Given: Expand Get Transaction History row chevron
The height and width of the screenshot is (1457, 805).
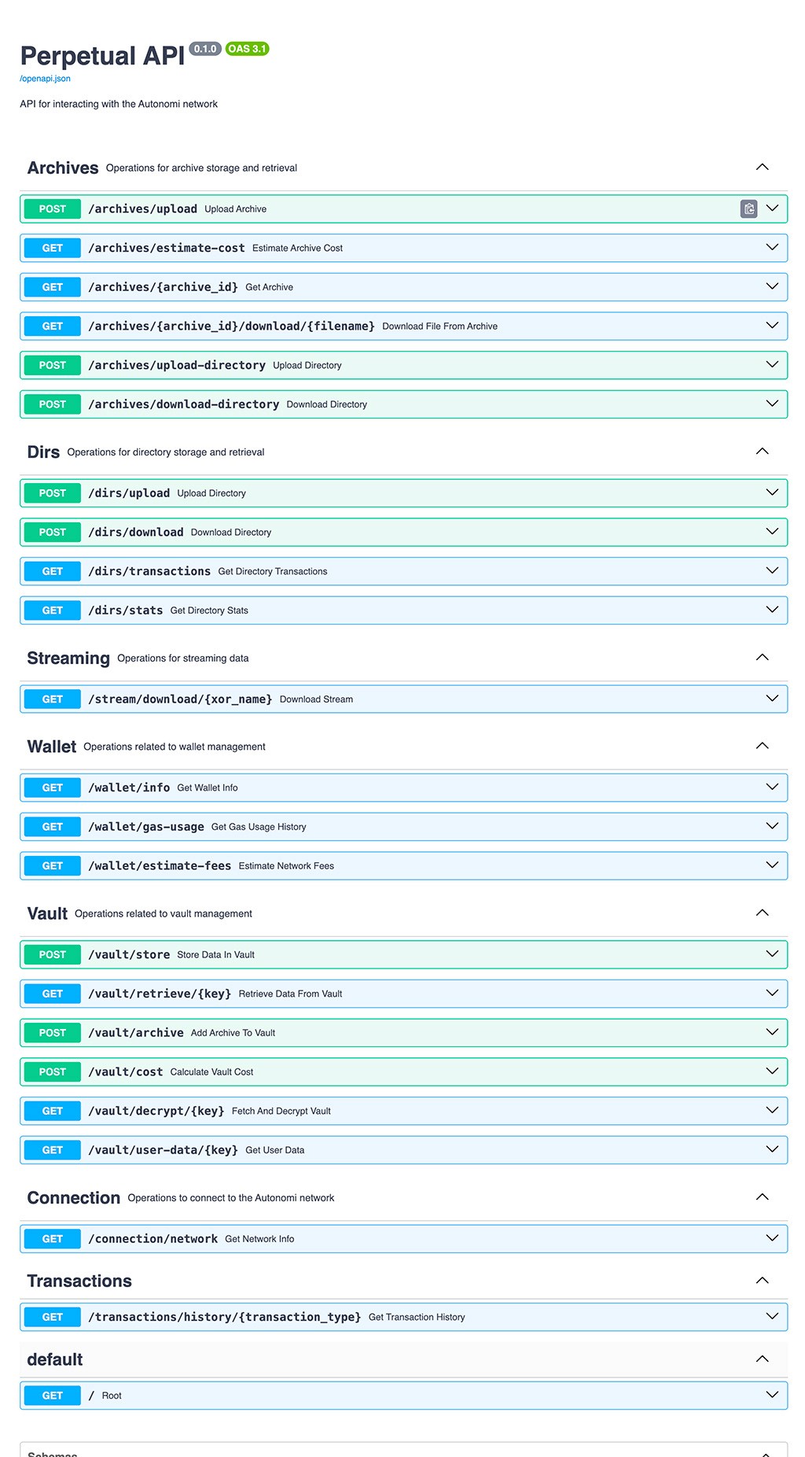Looking at the screenshot, I should pyautogui.click(x=772, y=1317).
